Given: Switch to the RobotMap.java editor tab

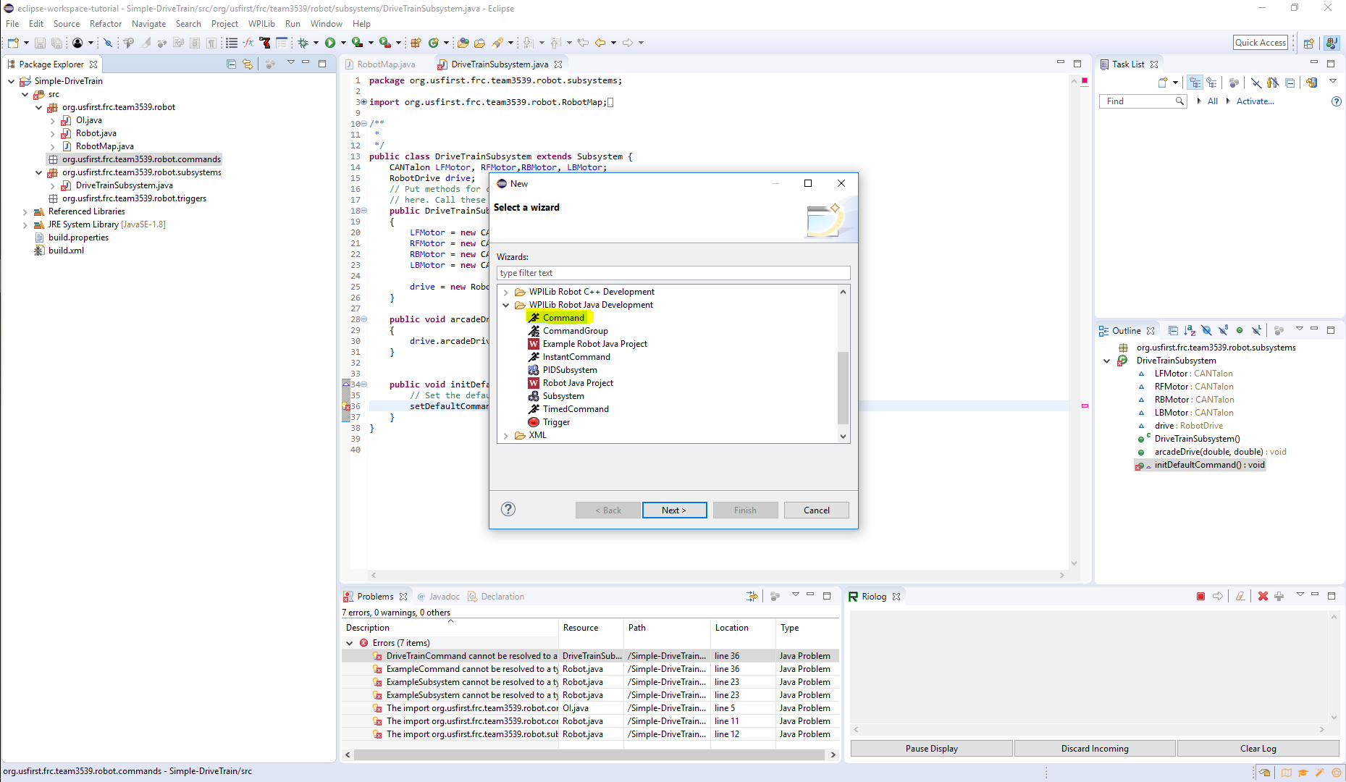Looking at the screenshot, I should [x=385, y=64].
